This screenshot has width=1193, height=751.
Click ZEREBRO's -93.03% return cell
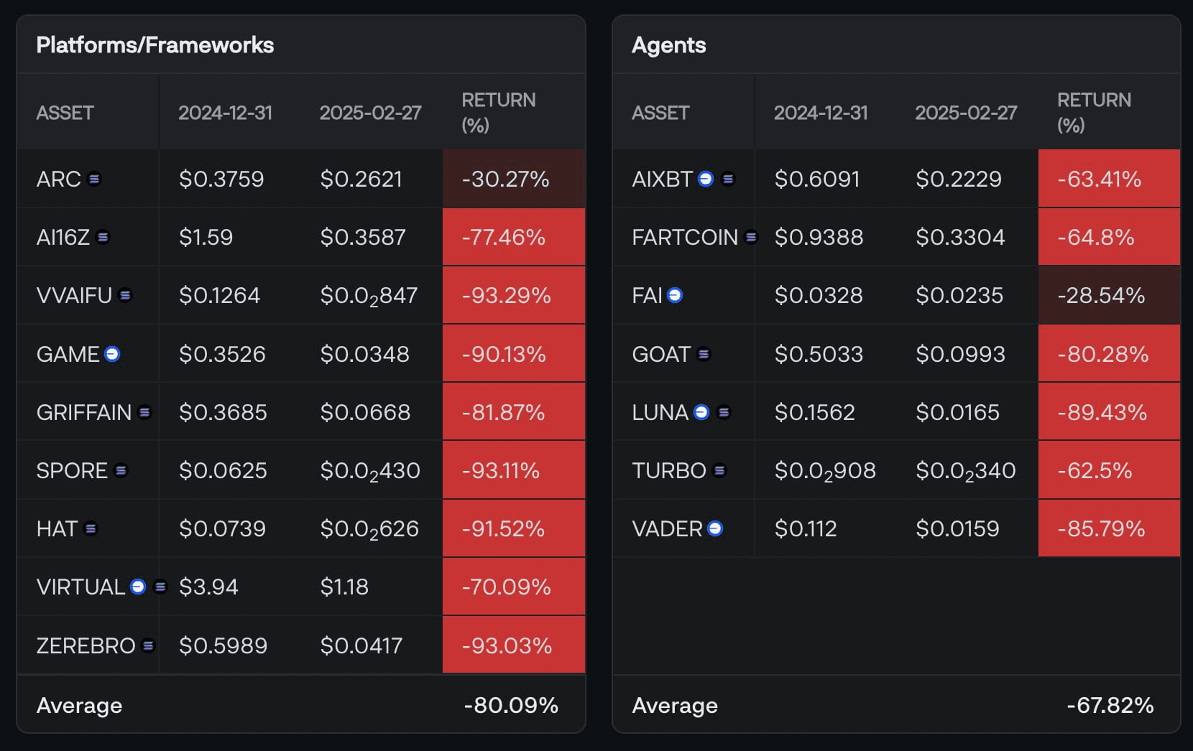tap(514, 645)
